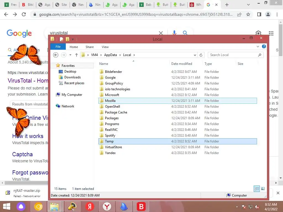Open the Captcha link on Google

(x=22, y=154)
